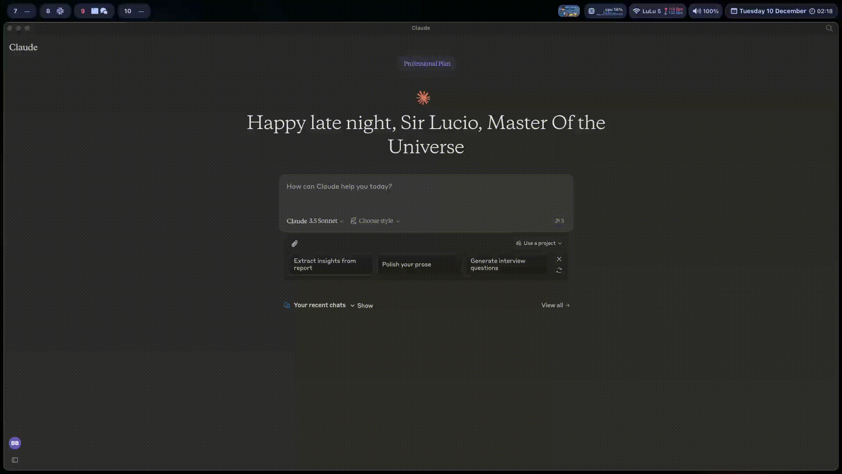Open the Claude 3.5 Sonnet model dropdown
The height and width of the screenshot is (474, 842).
315,221
